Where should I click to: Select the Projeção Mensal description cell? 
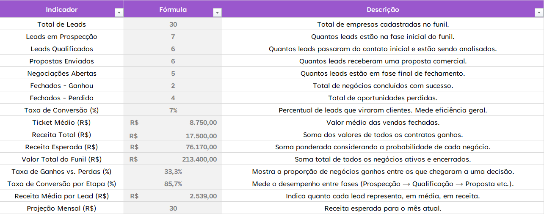click(x=382, y=209)
